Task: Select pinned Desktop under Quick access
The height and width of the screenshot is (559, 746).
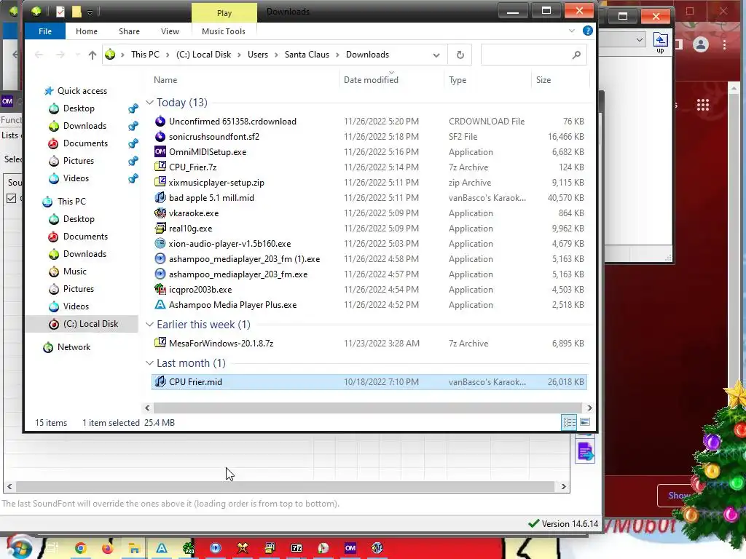Action: coord(79,109)
